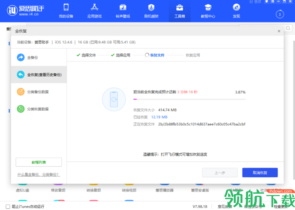Click the restore progress bar

point(189,99)
